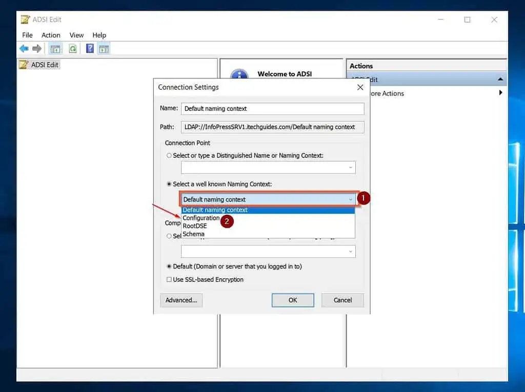
Task: Open the View menu
Action: tap(76, 35)
